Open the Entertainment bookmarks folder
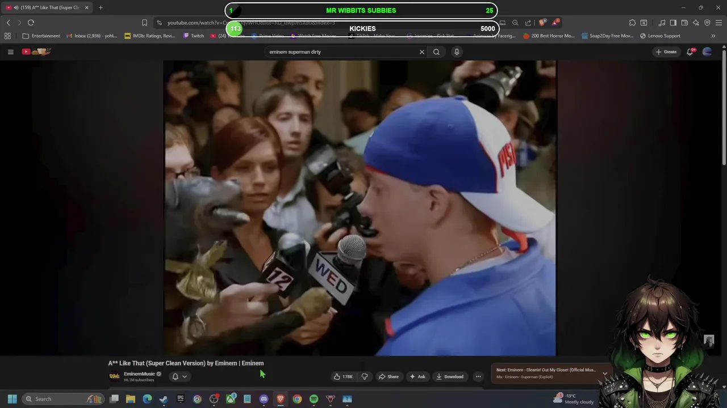Viewport: 727px width, 408px height. tap(41, 36)
